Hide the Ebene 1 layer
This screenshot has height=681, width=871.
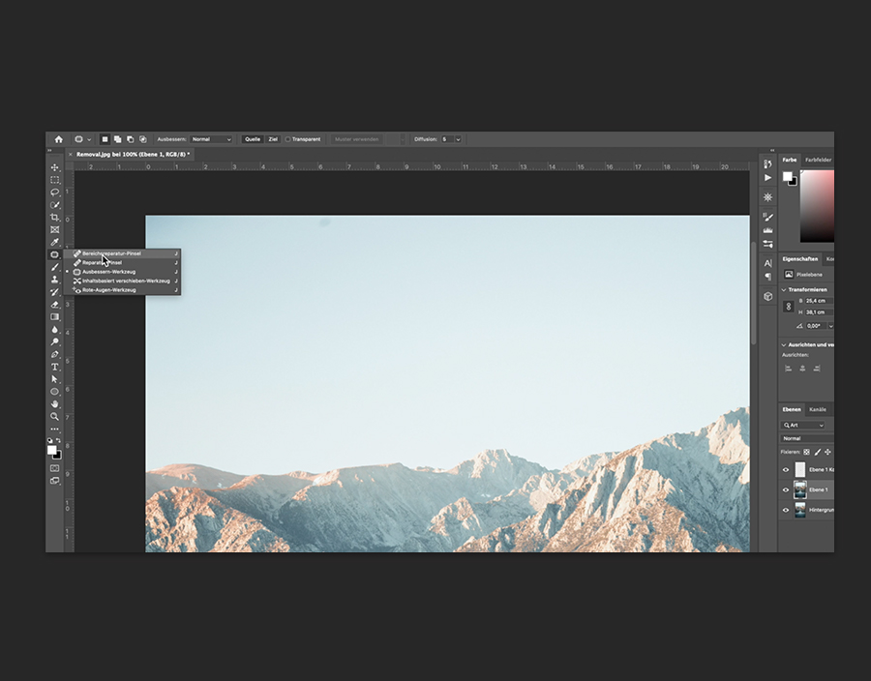[786, 489]
